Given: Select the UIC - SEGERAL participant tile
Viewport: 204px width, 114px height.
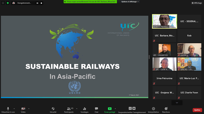Looking at the screenshot, I should [x=189, y=21].
